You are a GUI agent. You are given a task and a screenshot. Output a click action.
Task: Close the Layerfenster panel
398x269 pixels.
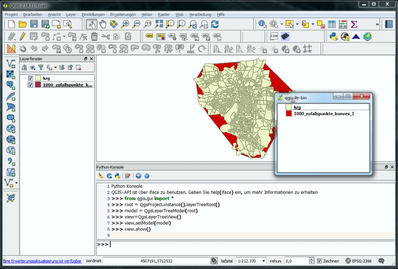coord(91,59)
